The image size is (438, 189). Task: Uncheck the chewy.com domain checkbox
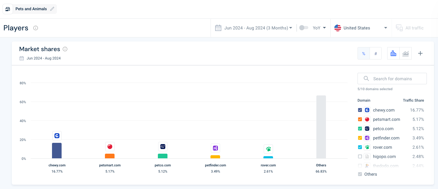coord(360,110)
